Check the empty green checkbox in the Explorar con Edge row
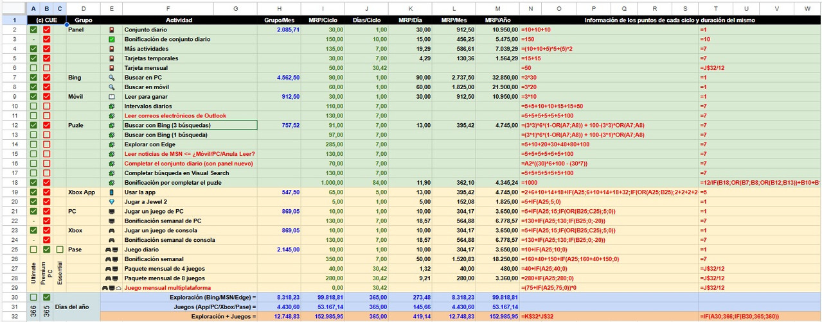The height and width of the screenshot is (322, 822). click(33, 144)
